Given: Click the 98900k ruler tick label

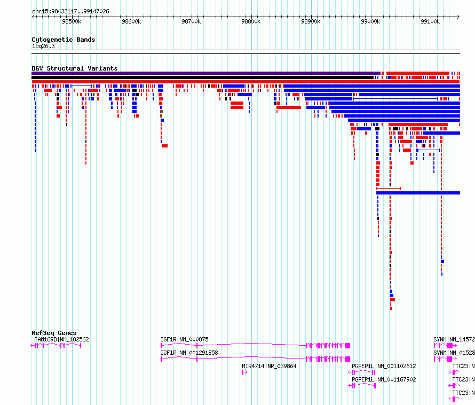Looking at the screenshot, I should (311, 21).
